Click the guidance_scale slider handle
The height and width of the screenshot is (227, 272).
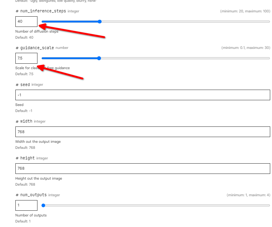99,58
